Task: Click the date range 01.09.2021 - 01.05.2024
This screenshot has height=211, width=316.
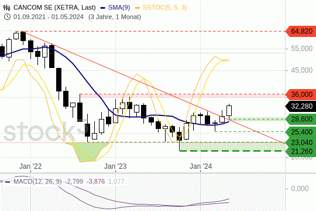Action: click(x=49, y=17)
